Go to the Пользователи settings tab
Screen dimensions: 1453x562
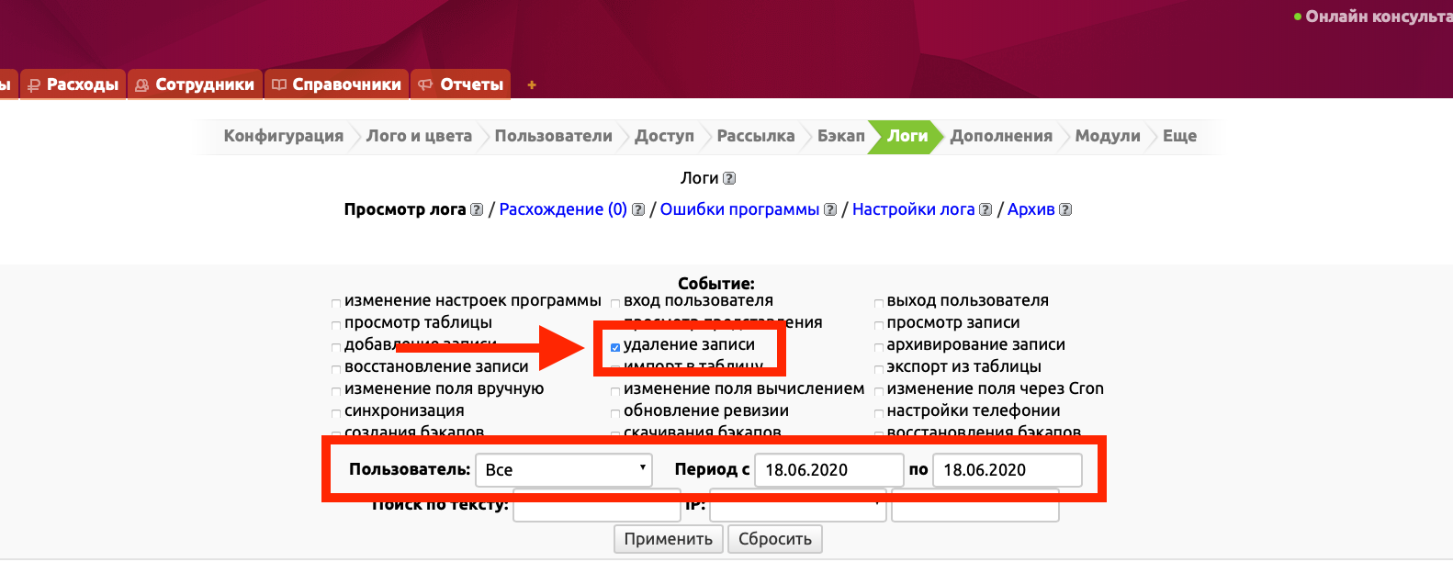553,136
